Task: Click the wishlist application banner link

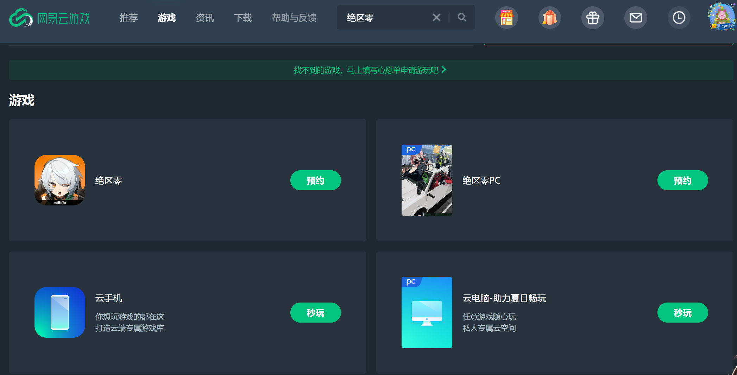Action: tap(370, 70)
